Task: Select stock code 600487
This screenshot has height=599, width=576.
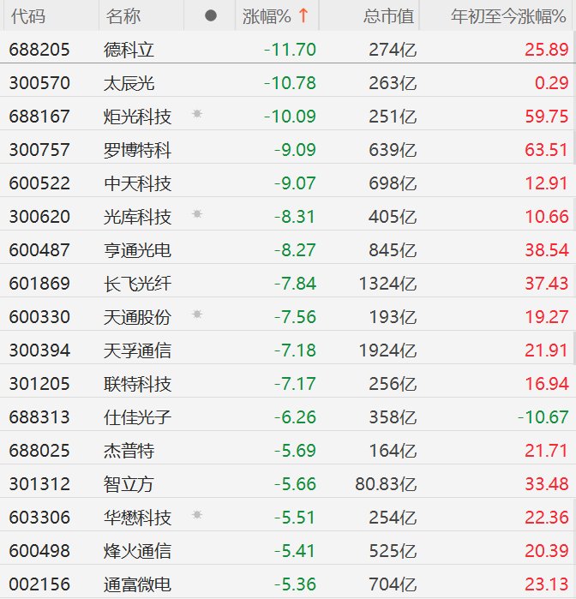Action: point(39,250)
